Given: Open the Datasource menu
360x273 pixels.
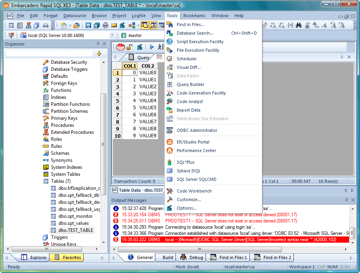Looking at the screenshot, I should [x=75, y=16].
